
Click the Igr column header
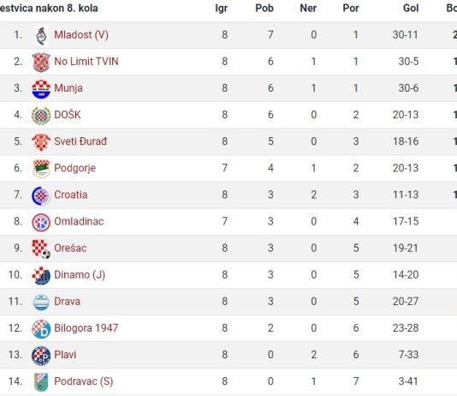[221, 9]
